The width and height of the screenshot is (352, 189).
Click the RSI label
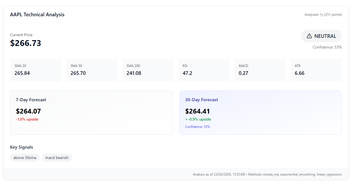185,66
